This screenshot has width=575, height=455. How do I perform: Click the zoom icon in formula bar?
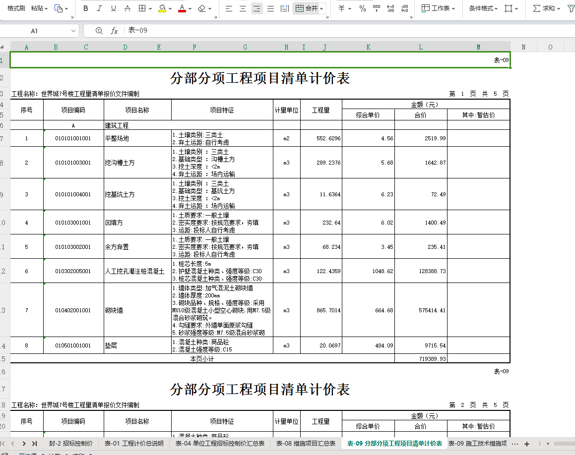tap(99, 31)
